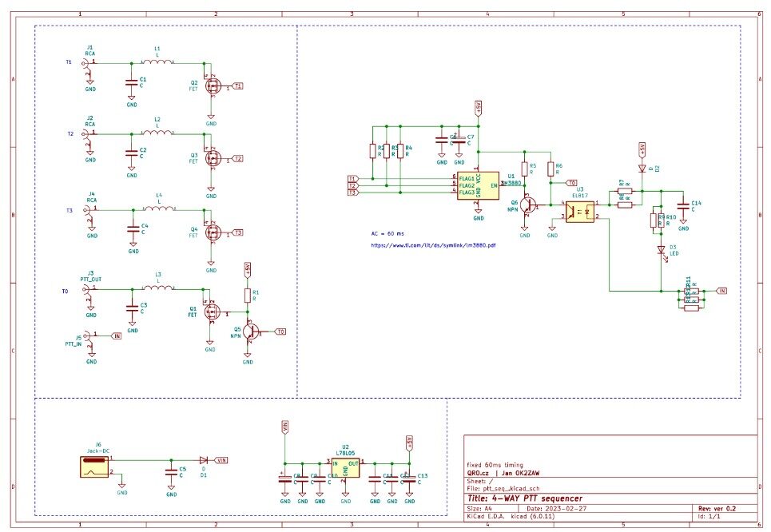The width and height of the screenshot is (771, 532).
Task: Select the LM3880 sequencer IC symbol U1
Action: pyautogui.click(x=479, y=185)
